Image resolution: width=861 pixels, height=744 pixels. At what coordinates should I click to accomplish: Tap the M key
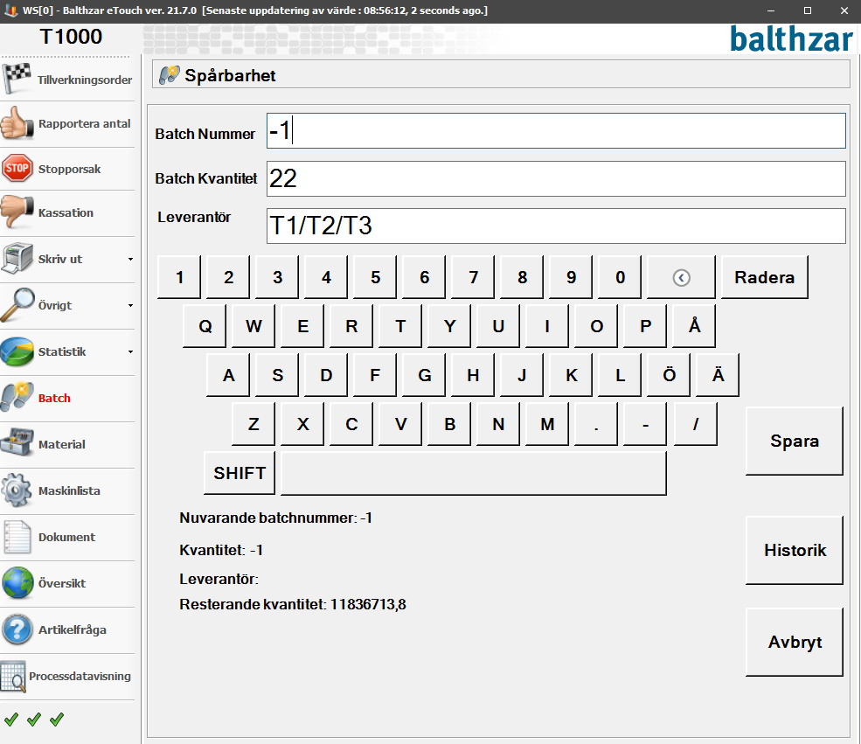[547, 424]
